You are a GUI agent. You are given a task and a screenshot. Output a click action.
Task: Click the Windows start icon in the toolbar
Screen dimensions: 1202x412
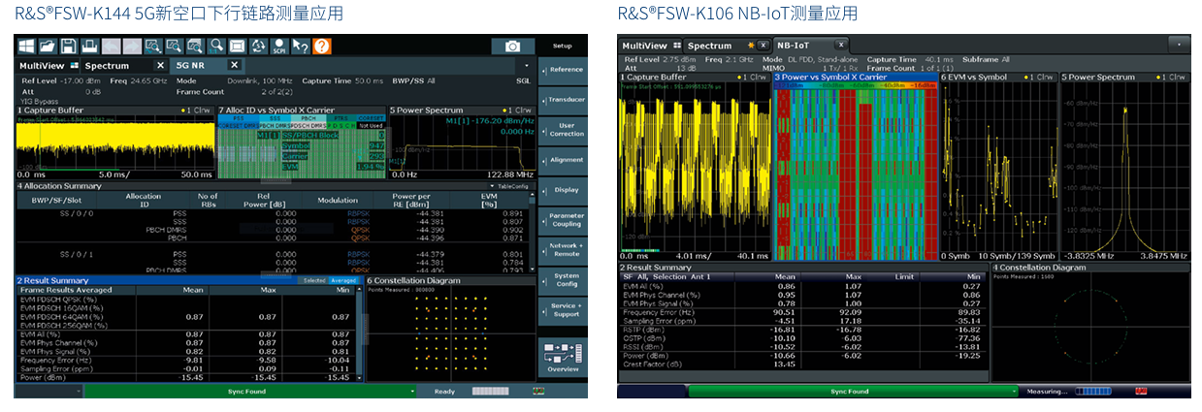point(26,46)
